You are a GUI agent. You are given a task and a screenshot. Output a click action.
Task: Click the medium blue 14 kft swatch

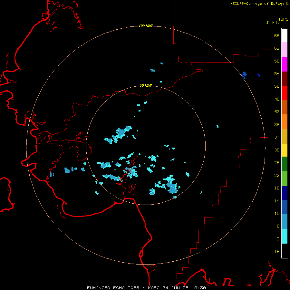pos(285,207)
